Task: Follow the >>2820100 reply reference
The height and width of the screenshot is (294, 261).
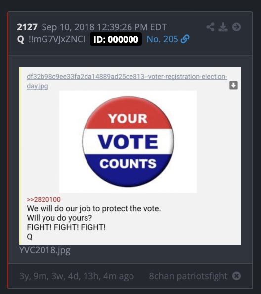Action: [x=44, y=199]
